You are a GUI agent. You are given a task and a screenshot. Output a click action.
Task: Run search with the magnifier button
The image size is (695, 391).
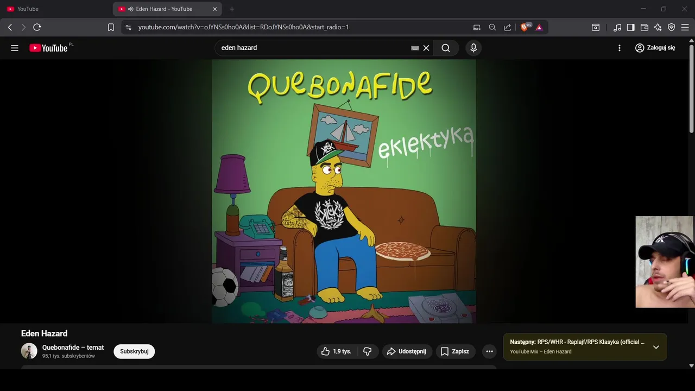tap(446, 48)
